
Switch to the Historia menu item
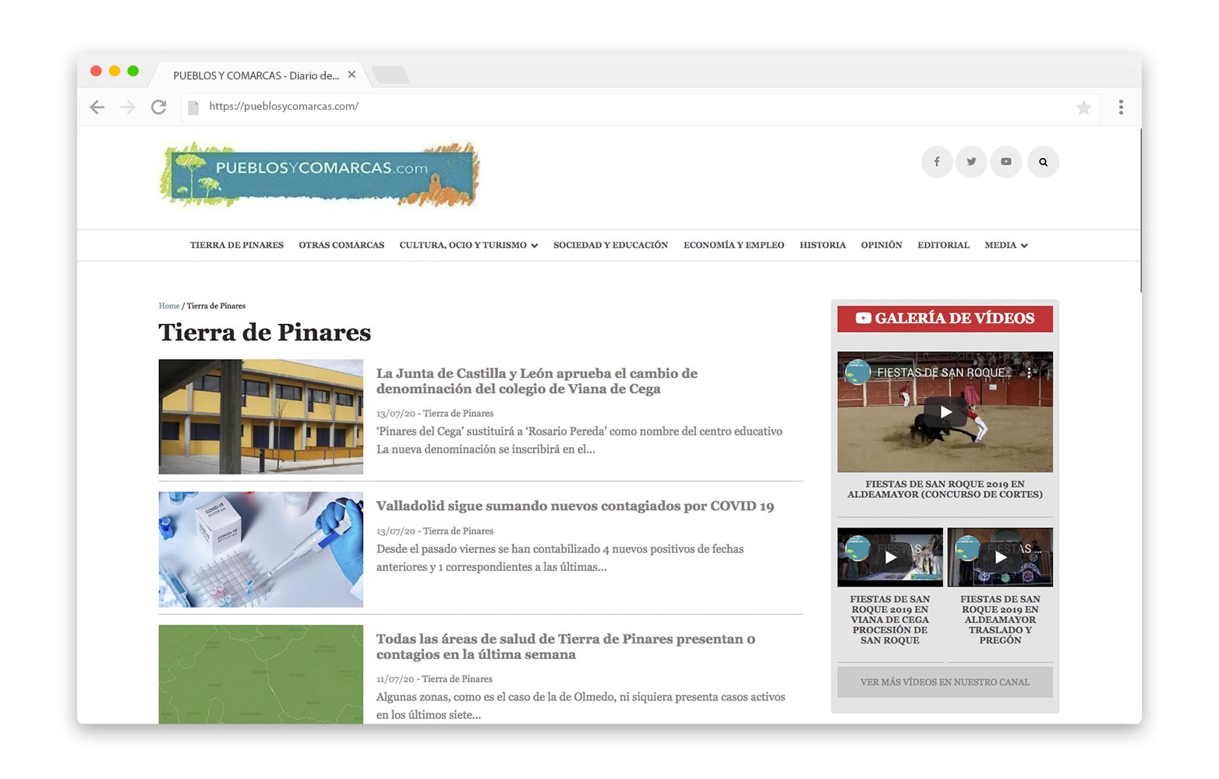click(x=822, y=245)
